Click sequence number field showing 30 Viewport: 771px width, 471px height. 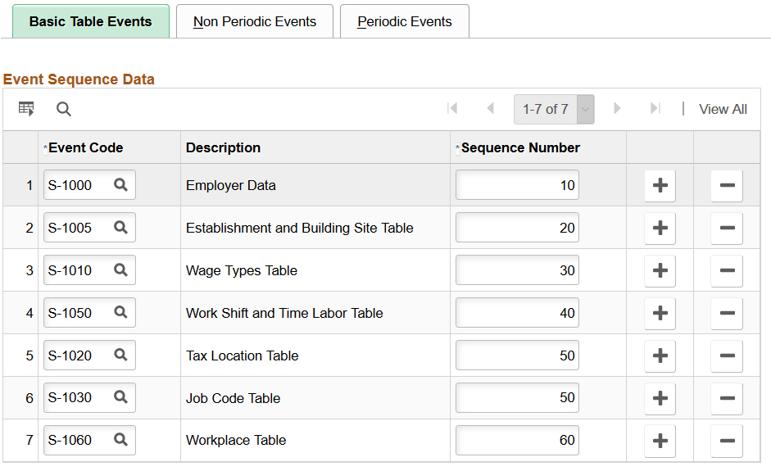pos(517,270)
